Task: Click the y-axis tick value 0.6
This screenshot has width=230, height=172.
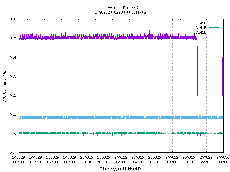Action: 13,19
